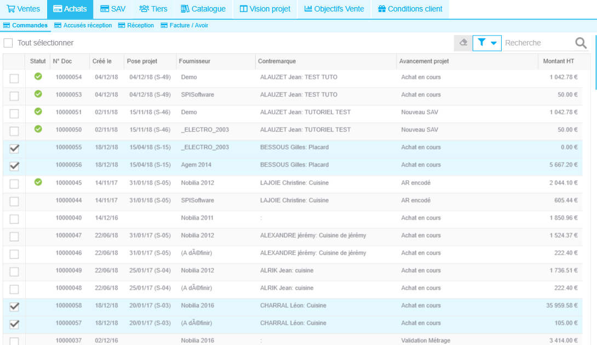Click the eraser clear-filter icon

[463, 43]
